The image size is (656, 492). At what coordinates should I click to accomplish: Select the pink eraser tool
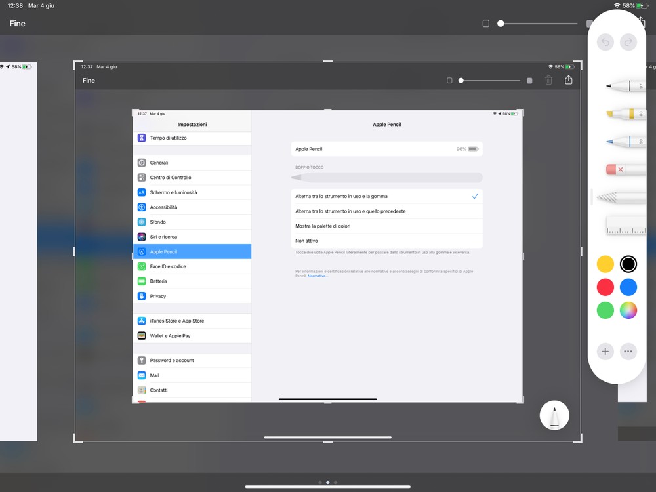pos(625,169)
